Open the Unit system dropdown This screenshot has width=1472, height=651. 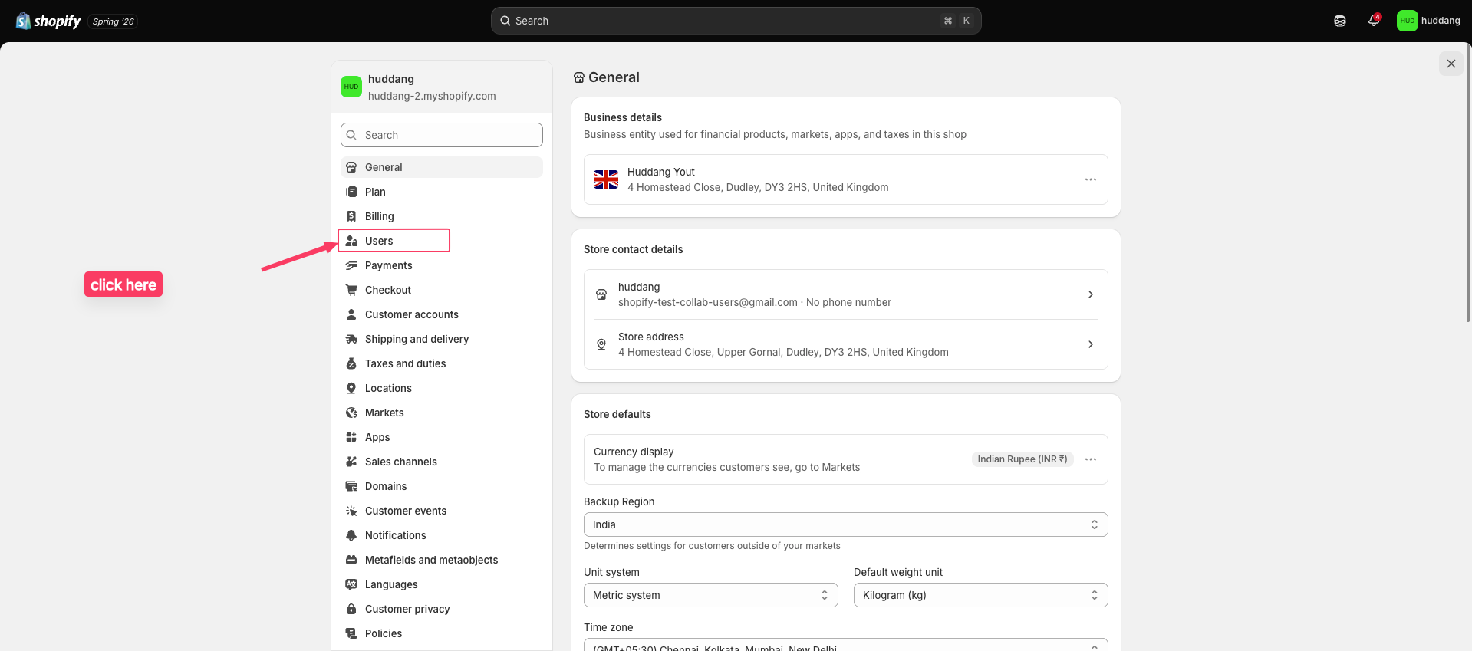[x=711, y=595]
